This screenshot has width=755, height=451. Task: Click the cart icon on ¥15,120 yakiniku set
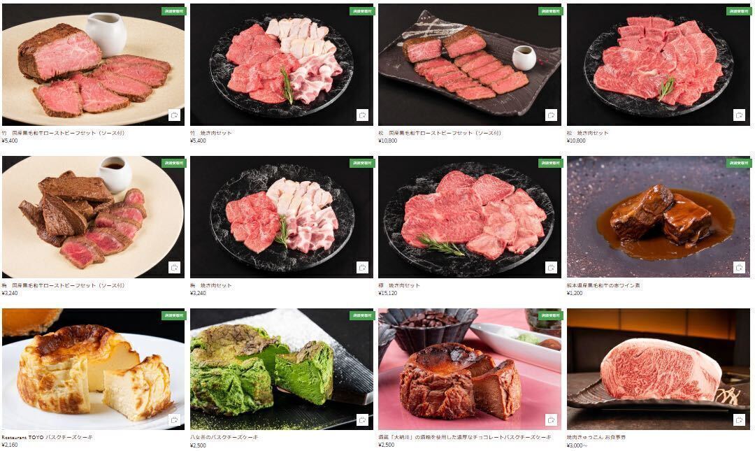551,267
